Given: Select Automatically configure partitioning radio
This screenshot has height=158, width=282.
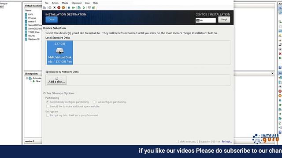Looking at the screenshot, I should (x=48, y=102).
